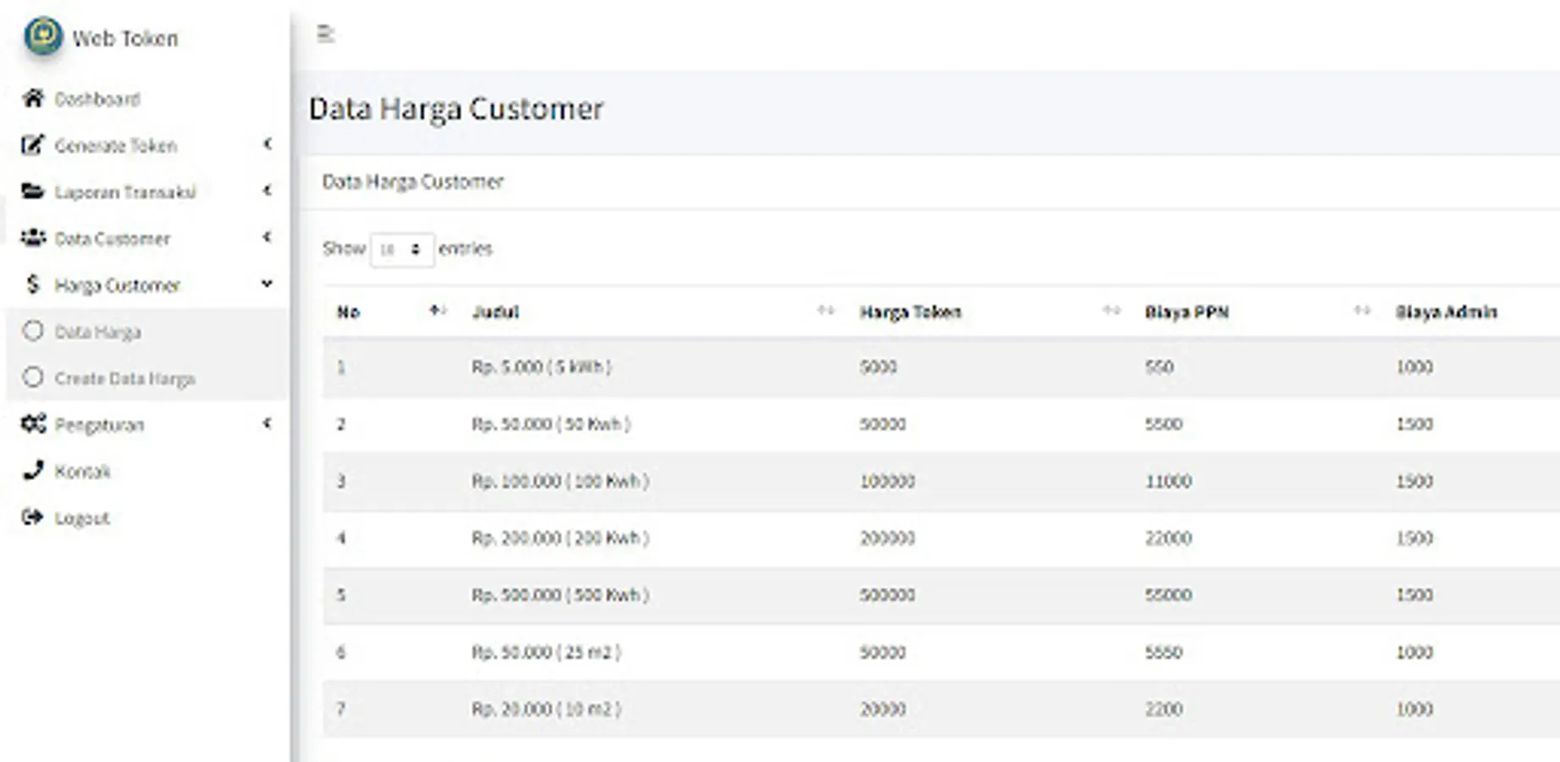Sort table by Judul column header
This screenshot has height=762, width=1560.
pyautogui.click(x=496, y=312)
